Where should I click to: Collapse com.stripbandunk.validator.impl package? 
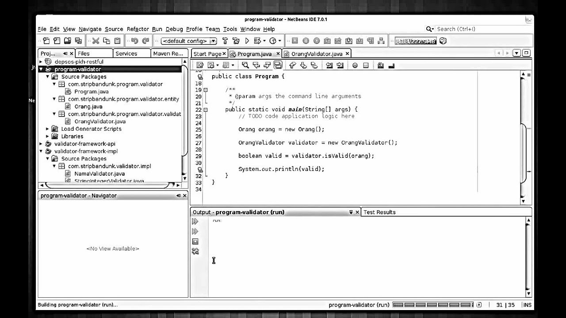tap(54, 166)
